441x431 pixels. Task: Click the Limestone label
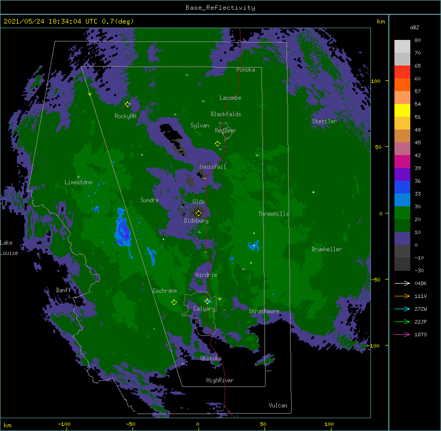[78, 182]
